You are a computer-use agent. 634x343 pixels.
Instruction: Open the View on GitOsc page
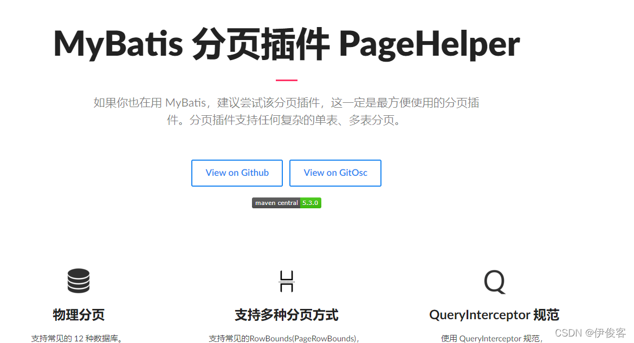coord(335,173)
